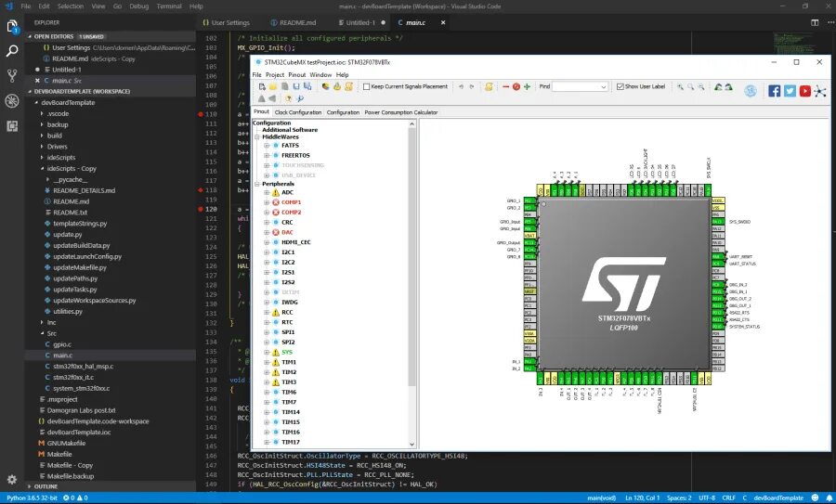The width and height of the screenshot is (836, 504).
Task: Open the Twitter icon in CubeMX toolbar
Action: coord(790,91)
